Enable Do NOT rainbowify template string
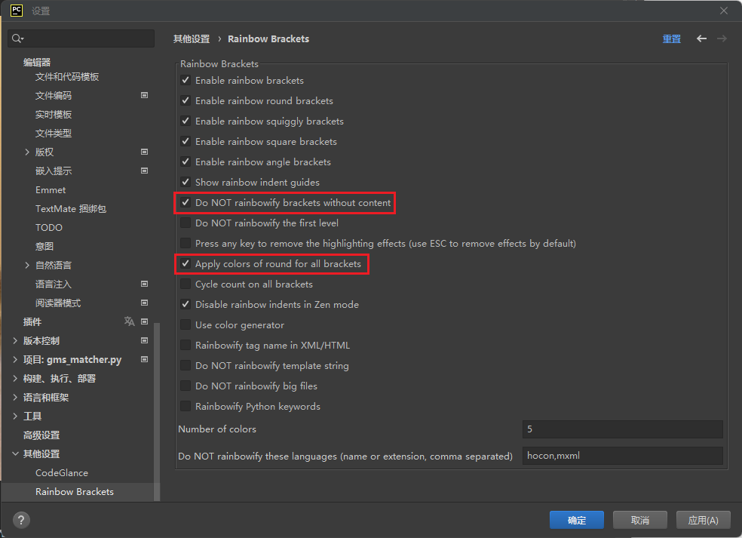742x538 pixels. coord(185,365)
